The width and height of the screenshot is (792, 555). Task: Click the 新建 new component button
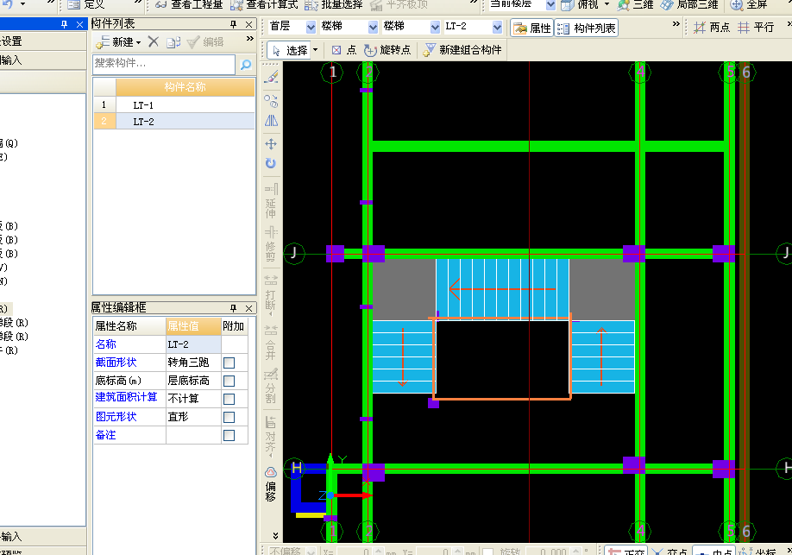point(115,42)
